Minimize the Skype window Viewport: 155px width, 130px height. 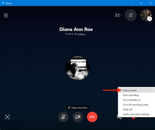click(x=132, y=3)
